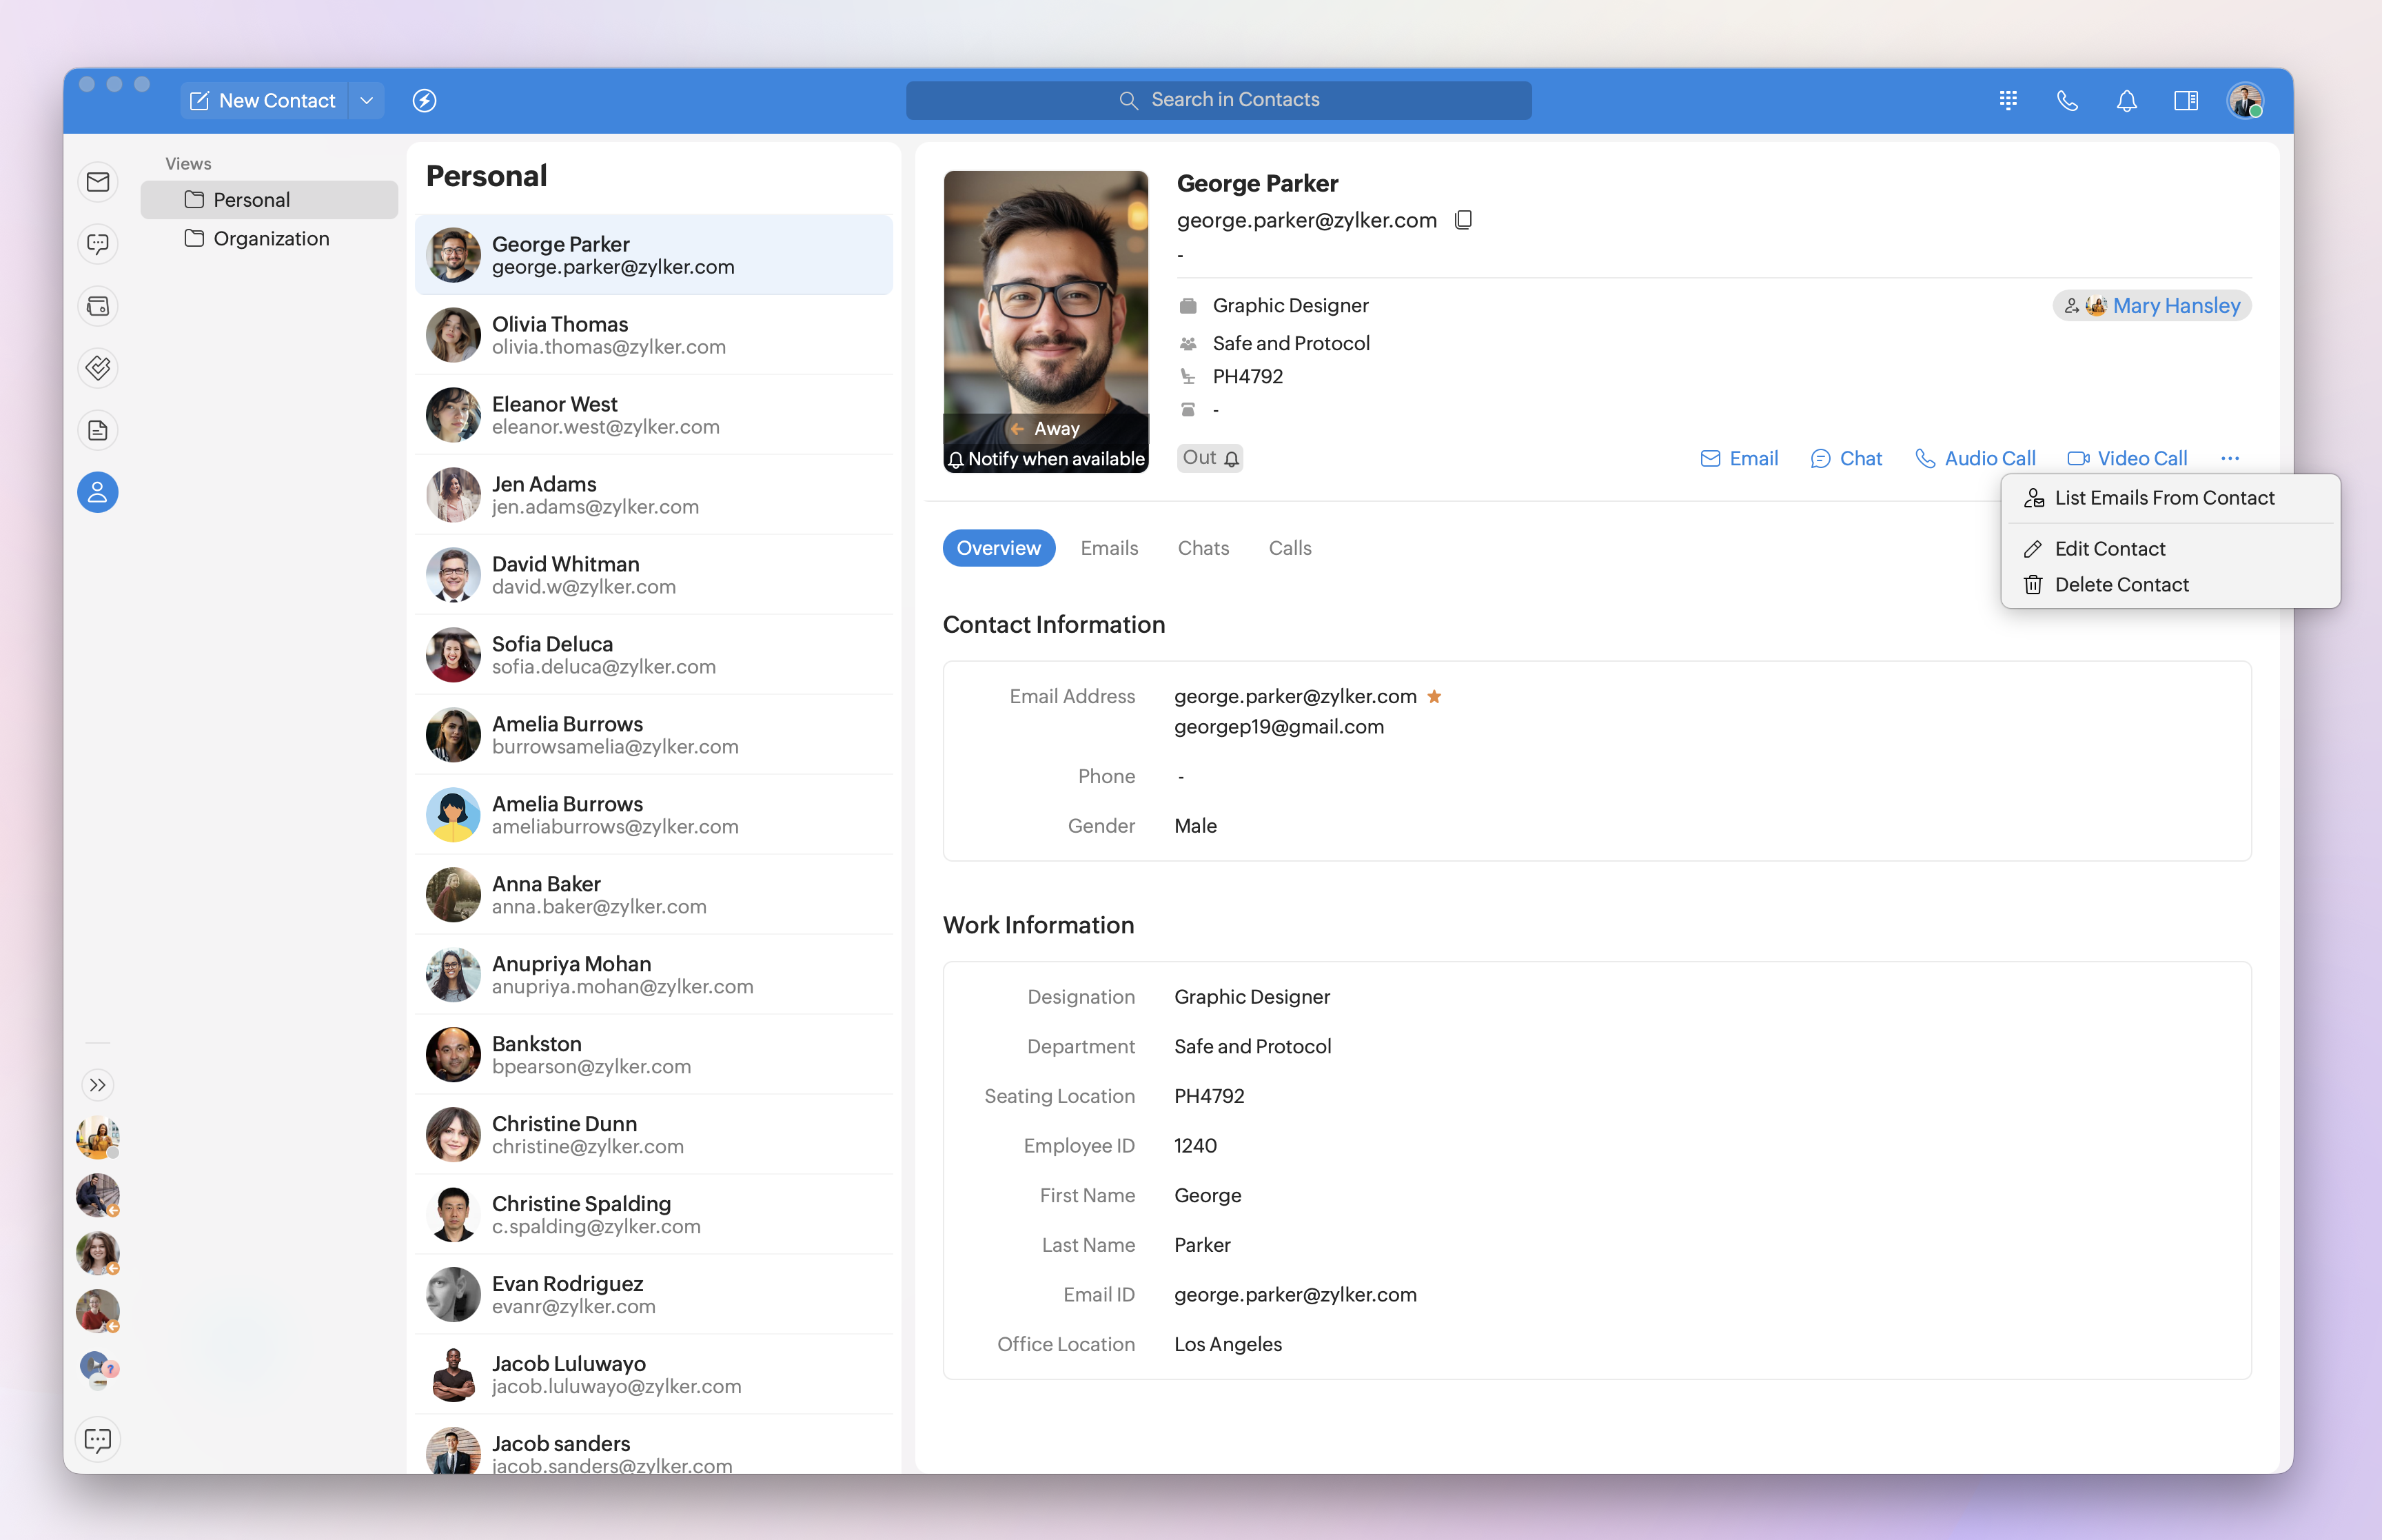Open the Calendar app in the sidebar
Viewport: 2382px width, 1540px height.
98,306
